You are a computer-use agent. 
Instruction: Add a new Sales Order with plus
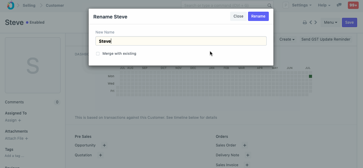(x=245, y=145)
